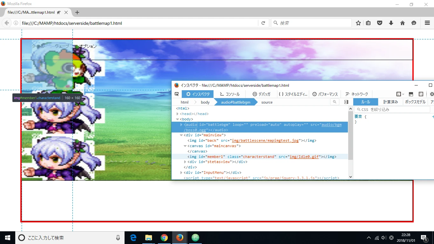Screen dimensions: 434x244
Task: Click the search magnifier in the markup view
Action: coord(335,102)
